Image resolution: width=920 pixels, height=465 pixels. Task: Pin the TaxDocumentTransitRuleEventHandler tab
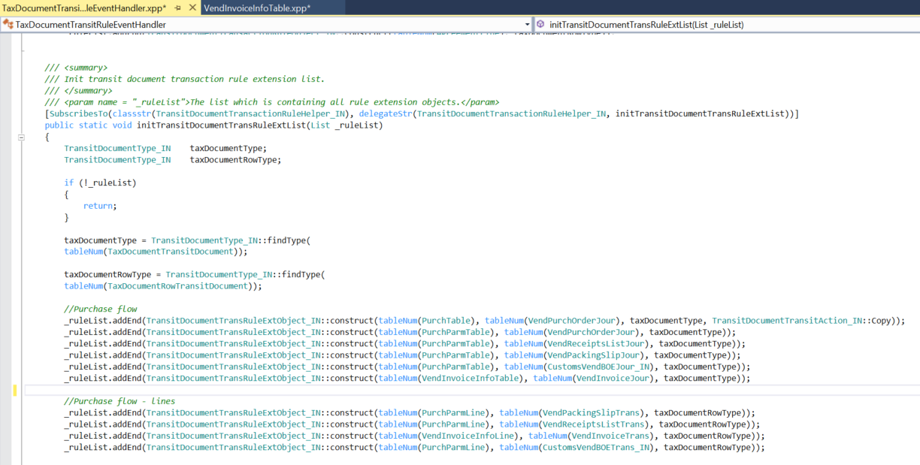click(178, 8)
